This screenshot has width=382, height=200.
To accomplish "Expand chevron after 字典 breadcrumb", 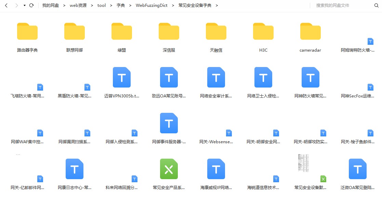I will pos(130,5).
